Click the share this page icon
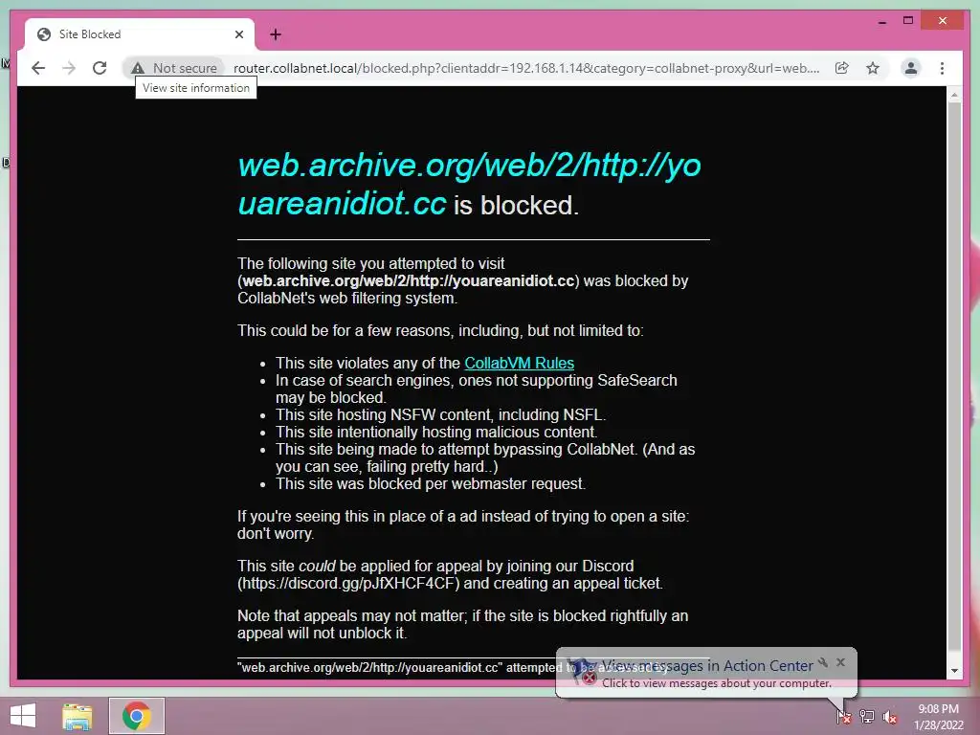Viewport: 980px width, 735px height. coord(842,68)
